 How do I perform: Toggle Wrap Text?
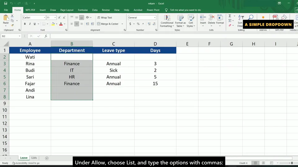(105, 18)
